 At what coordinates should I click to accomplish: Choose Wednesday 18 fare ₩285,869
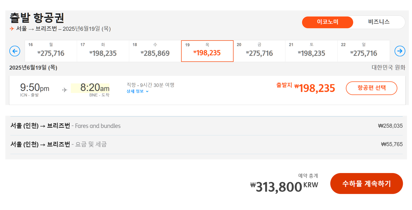pyautogui.click(x=155, y=51)
